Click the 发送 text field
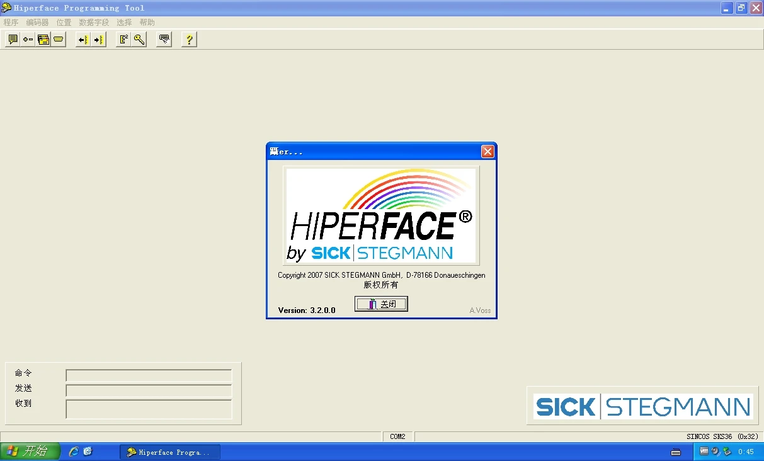 [x=149, y=390]
